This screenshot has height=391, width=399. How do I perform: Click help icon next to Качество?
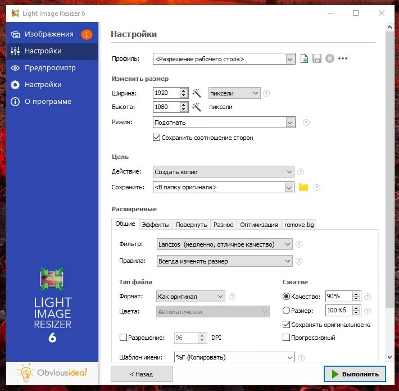tap(368, 297)
